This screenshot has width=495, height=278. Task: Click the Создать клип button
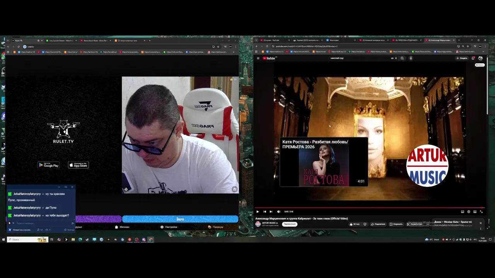415,224
